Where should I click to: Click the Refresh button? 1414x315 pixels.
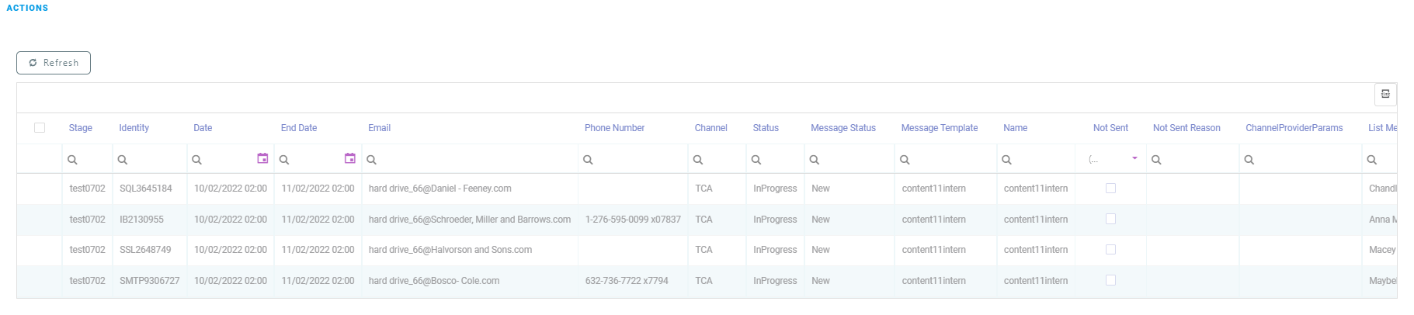pos(54,63)
